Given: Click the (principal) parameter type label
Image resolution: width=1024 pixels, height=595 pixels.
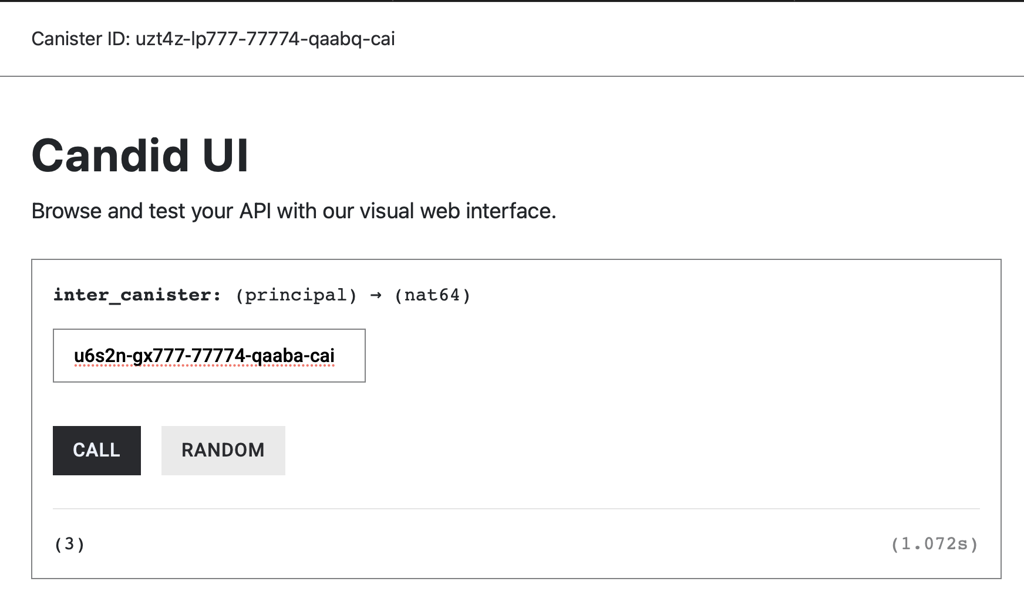Looking at the screenshot, I should coord(296,294).
